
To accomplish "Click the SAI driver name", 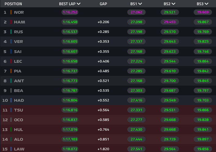I will click(18, 51).
